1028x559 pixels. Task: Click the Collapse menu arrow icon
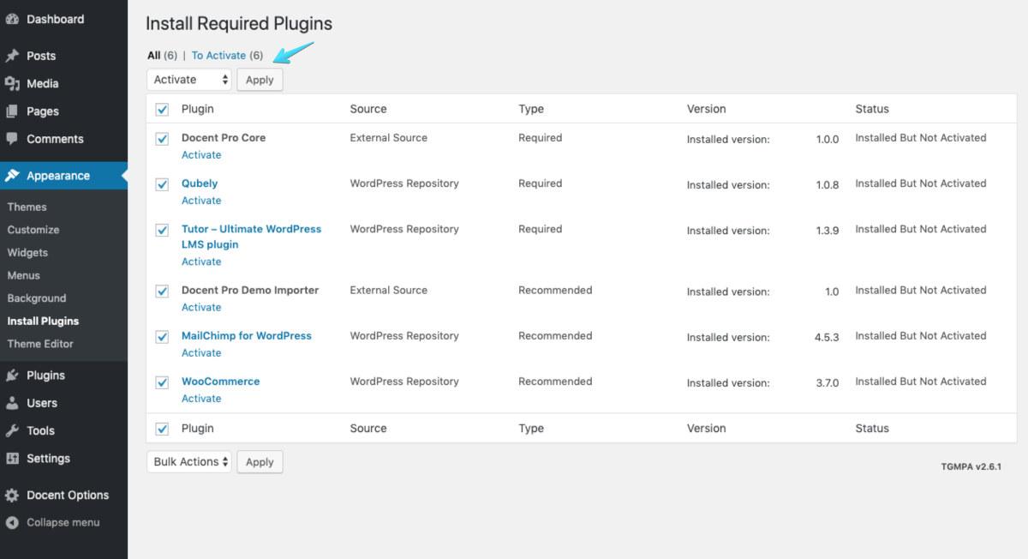12,522
